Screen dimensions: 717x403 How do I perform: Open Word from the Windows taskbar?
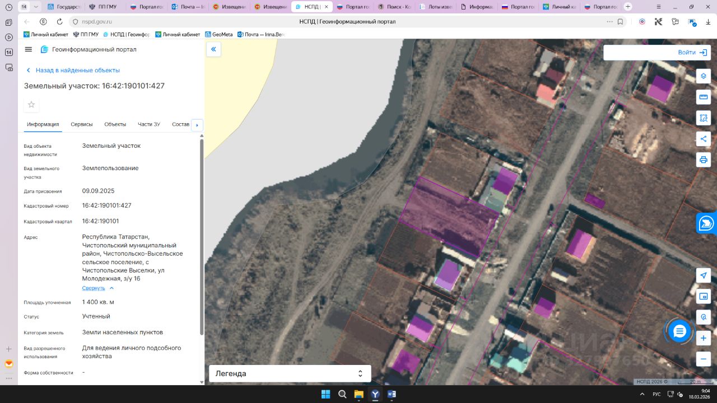(392, 394)
